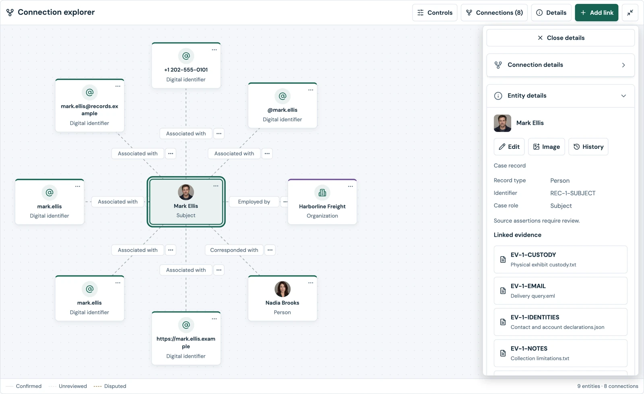Click the Image button for Mark Ellis

click(547, 147)
